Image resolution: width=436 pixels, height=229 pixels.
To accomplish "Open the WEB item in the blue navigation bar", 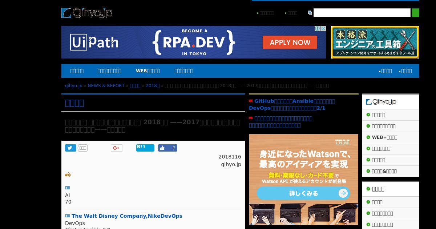I will pyautogui.click(x=148, y=71).
